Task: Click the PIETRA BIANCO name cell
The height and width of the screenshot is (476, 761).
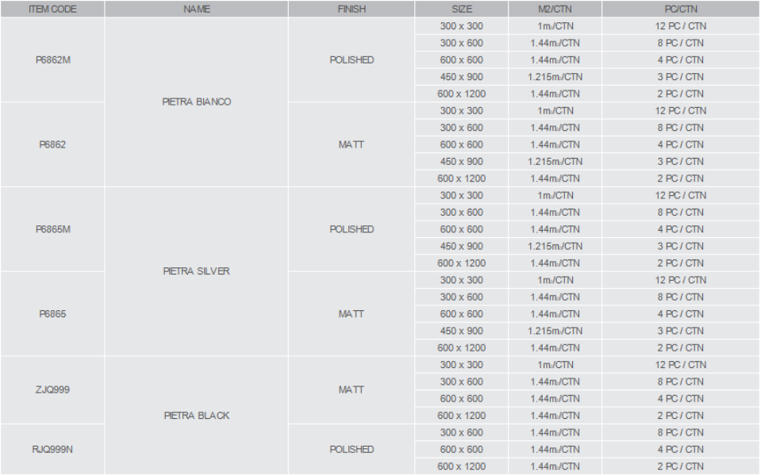Action: [x=197, y=102]
